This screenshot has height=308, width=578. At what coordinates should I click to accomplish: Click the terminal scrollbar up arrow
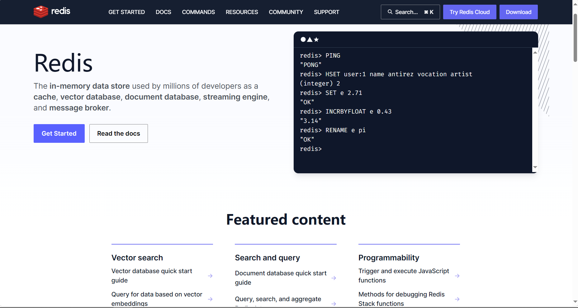click(x=535, y=52)
